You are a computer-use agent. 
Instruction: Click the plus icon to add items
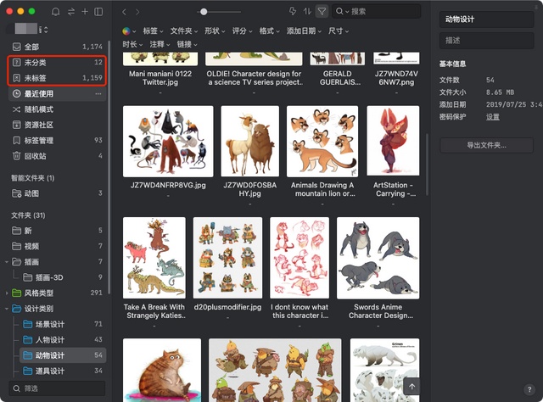tap(85, 12)
